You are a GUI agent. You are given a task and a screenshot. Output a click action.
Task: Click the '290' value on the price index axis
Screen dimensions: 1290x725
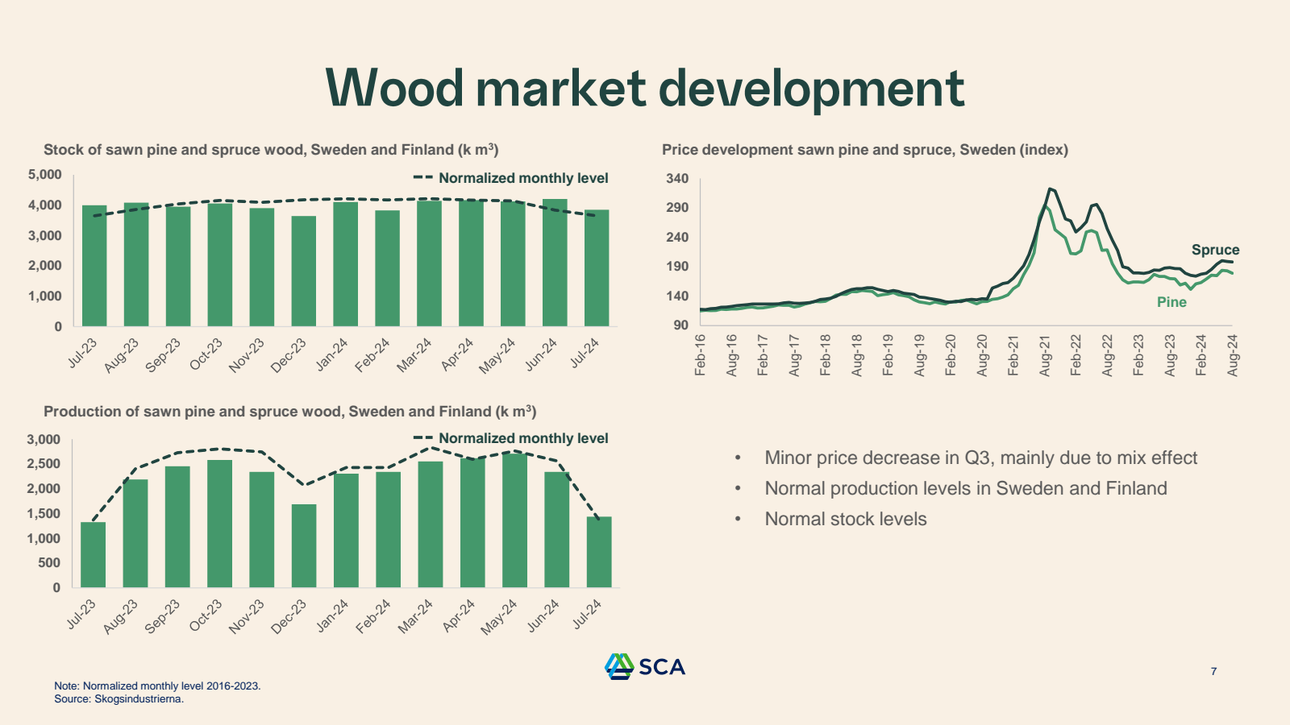tap(677, 208)
